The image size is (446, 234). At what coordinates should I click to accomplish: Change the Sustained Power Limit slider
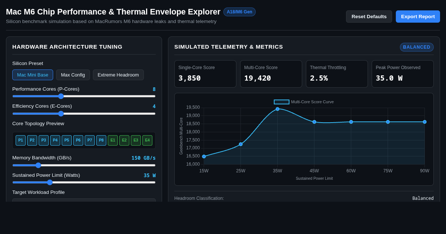84,182
